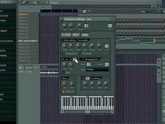Open the FUNC tab in Channel settings
Viewport: 165px width, 124px height.
point(85,35)
